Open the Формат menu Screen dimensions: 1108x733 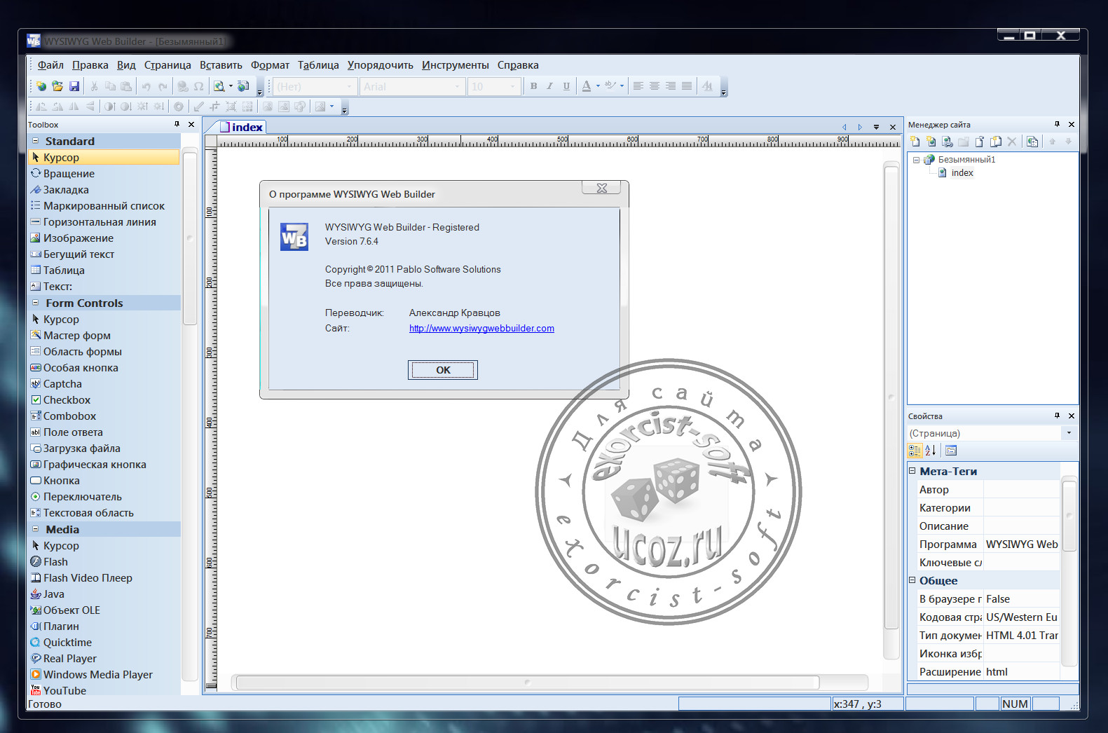270,65
